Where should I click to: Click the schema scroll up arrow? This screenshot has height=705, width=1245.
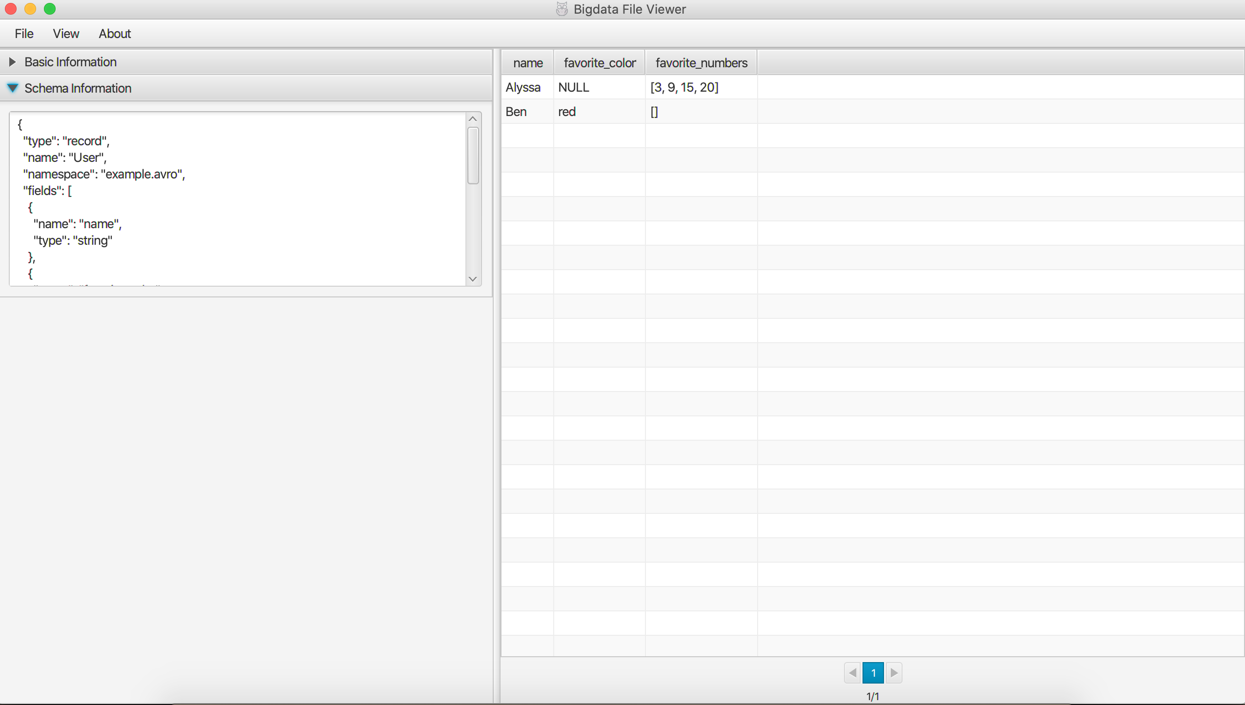click(x=472, y=119)
